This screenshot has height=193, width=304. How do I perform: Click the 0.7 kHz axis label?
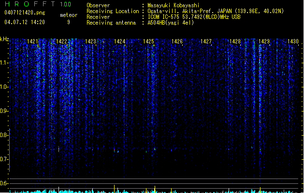pos(4,159)
